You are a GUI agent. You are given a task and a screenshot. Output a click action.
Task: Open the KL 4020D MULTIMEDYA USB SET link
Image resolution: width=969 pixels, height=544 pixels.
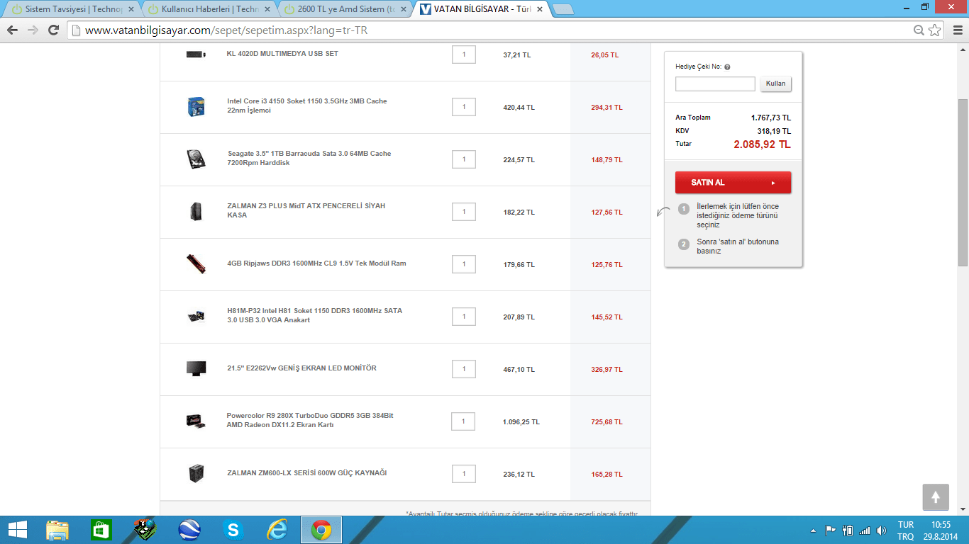coord(282,54)
